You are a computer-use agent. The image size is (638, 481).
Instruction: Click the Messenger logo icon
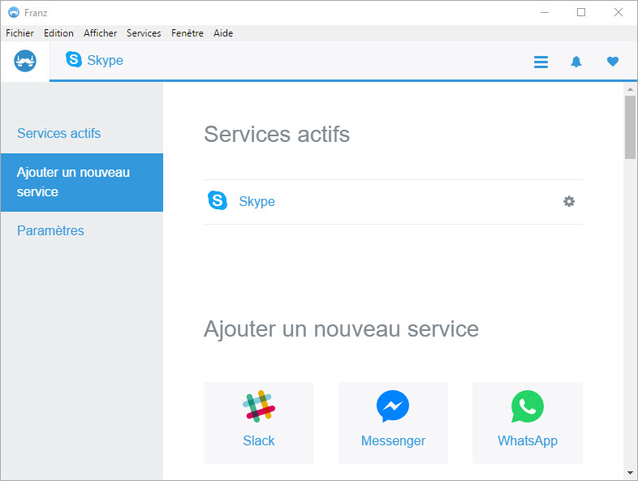[x=393, y=406]
